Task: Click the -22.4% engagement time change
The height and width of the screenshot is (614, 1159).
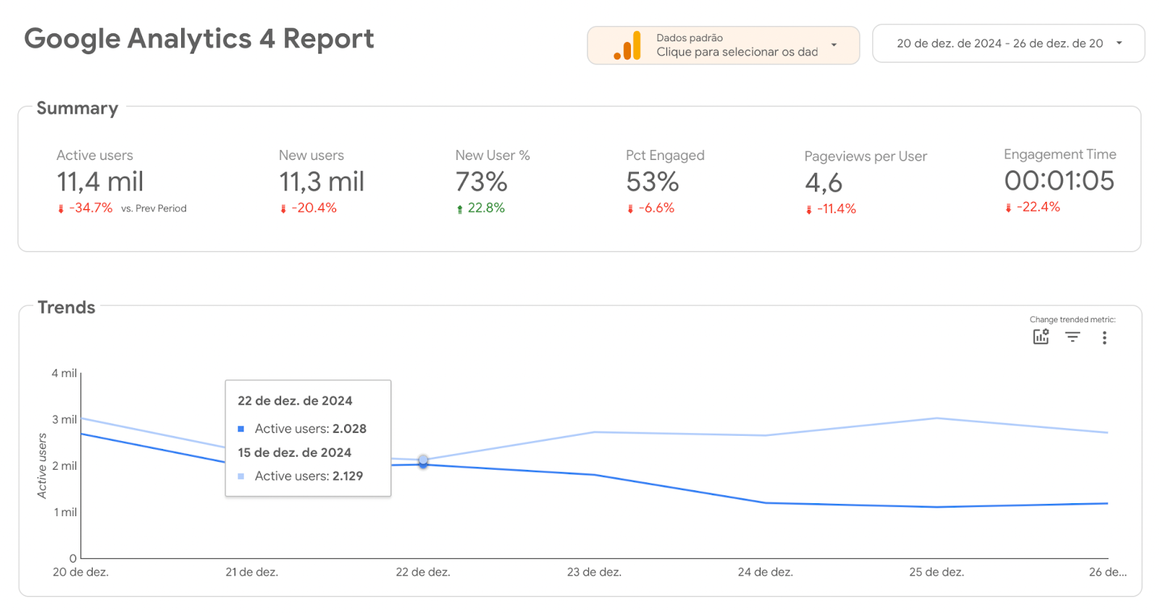Action: 1038,207
